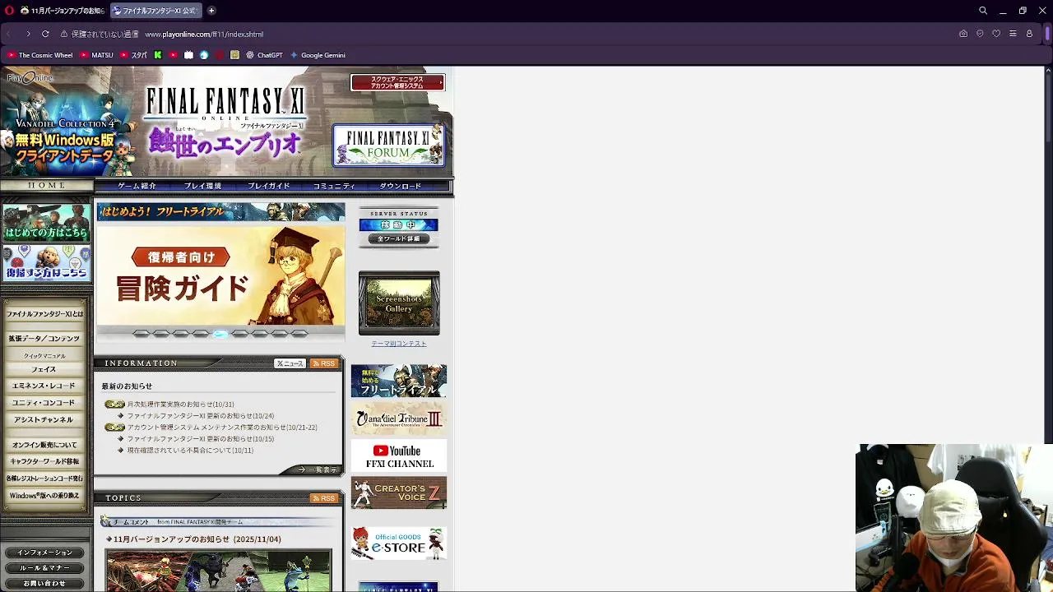Open the フェイス quick manual link
1053x592 pixels.
[44, 370]
